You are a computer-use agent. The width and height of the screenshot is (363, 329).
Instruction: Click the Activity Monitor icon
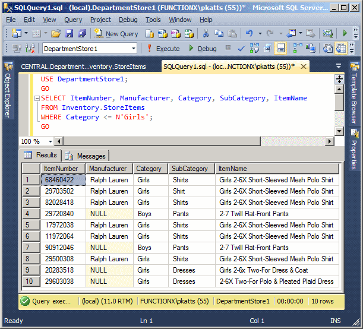328,33
